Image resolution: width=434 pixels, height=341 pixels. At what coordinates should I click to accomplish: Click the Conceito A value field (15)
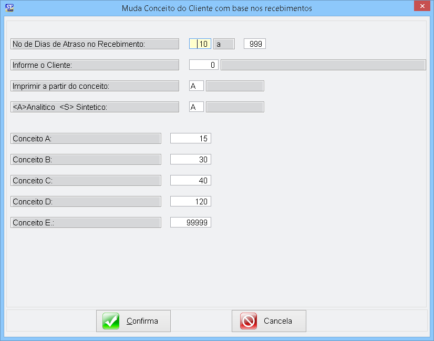190,139
